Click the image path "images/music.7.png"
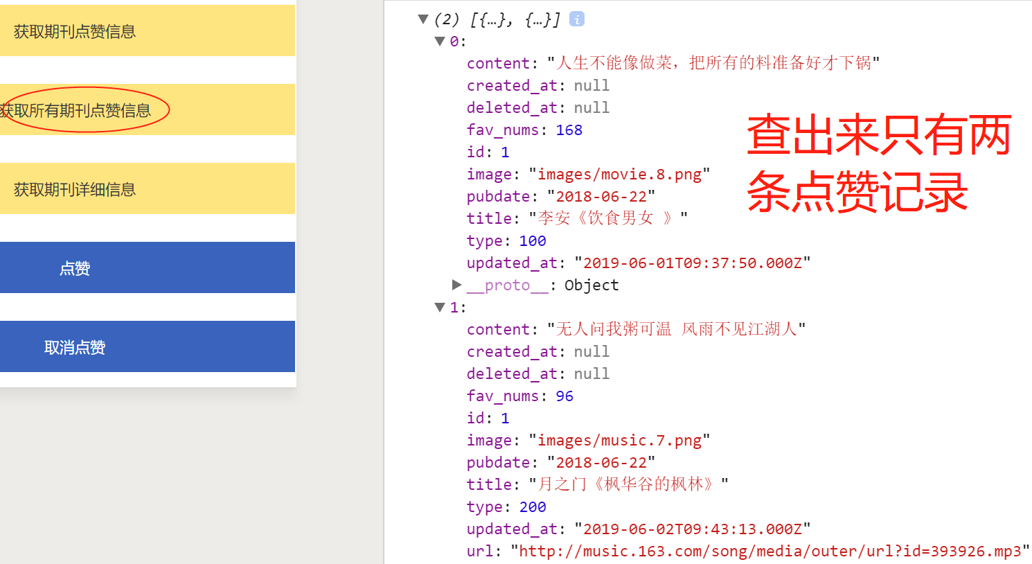 [x=621, y=440]
